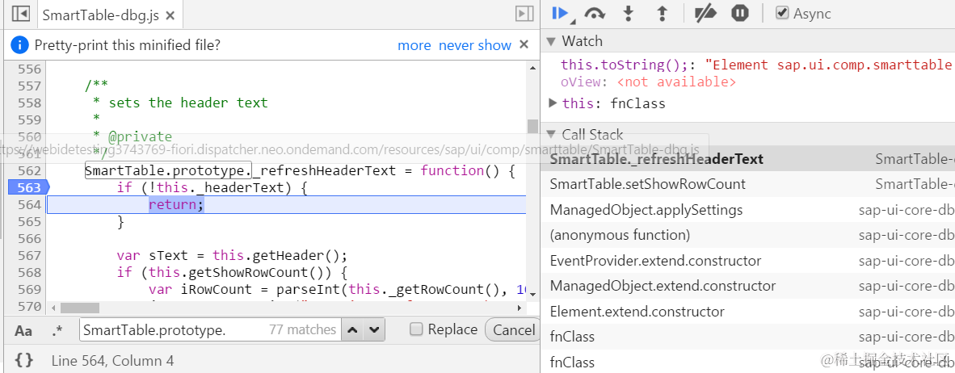The image size is (955, 373).
Task: Expand the 'this: fnClass' watch entry
Action: tap(553, 103)
